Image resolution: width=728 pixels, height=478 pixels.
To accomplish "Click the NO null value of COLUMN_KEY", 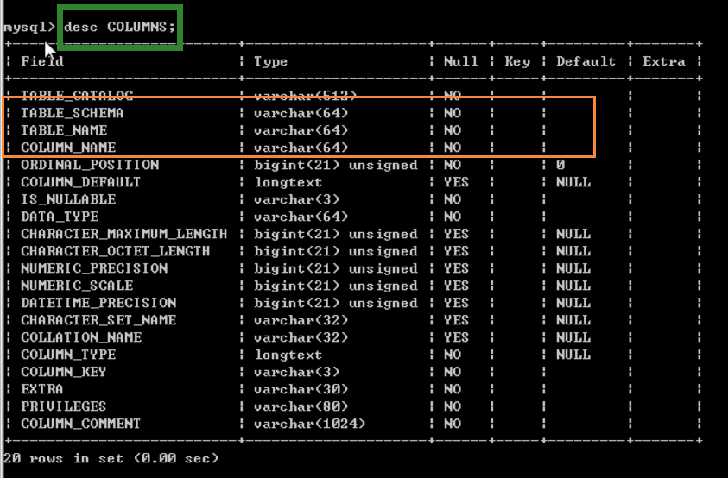I will tap(453, 372).
